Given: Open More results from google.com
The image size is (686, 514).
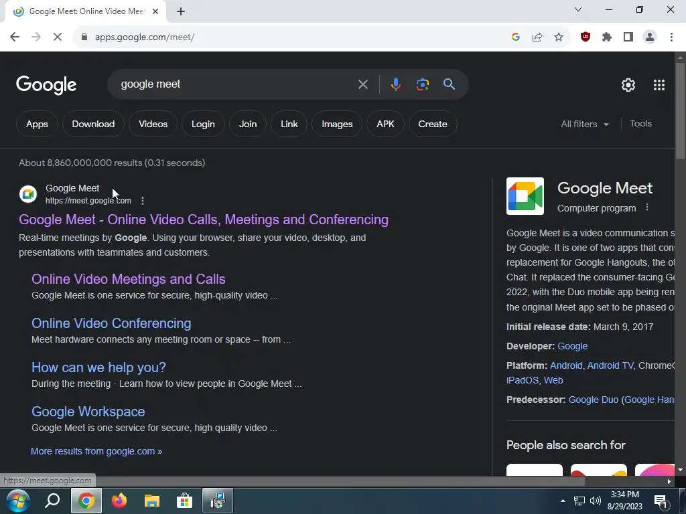Looking at the screenshot, I should (x=96, y=451).
